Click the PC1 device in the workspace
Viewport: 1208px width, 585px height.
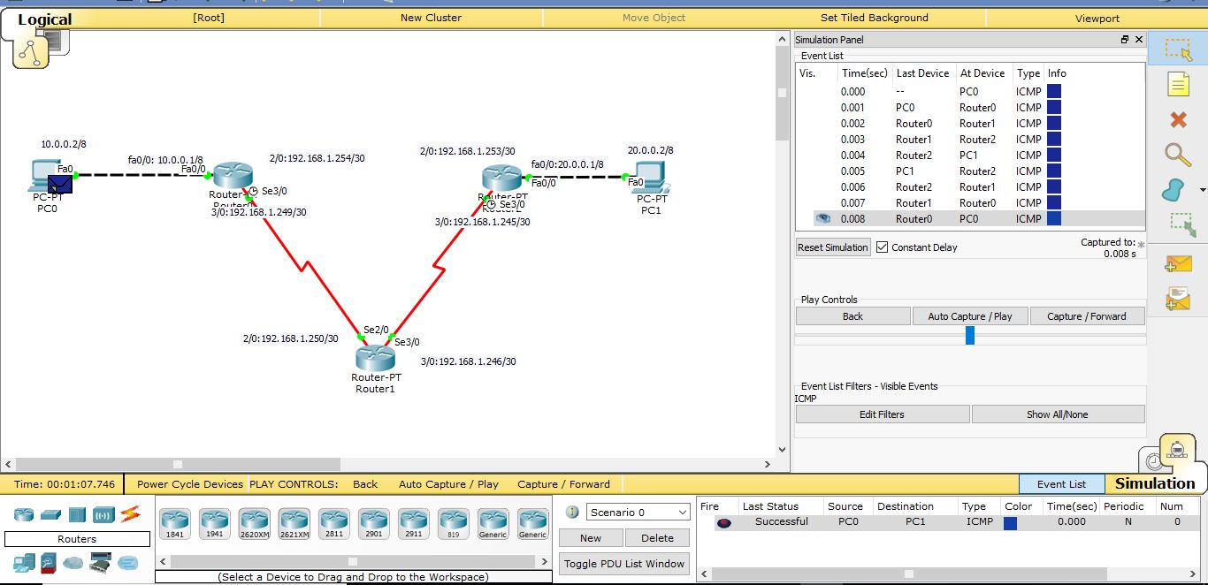pos(650,179)
